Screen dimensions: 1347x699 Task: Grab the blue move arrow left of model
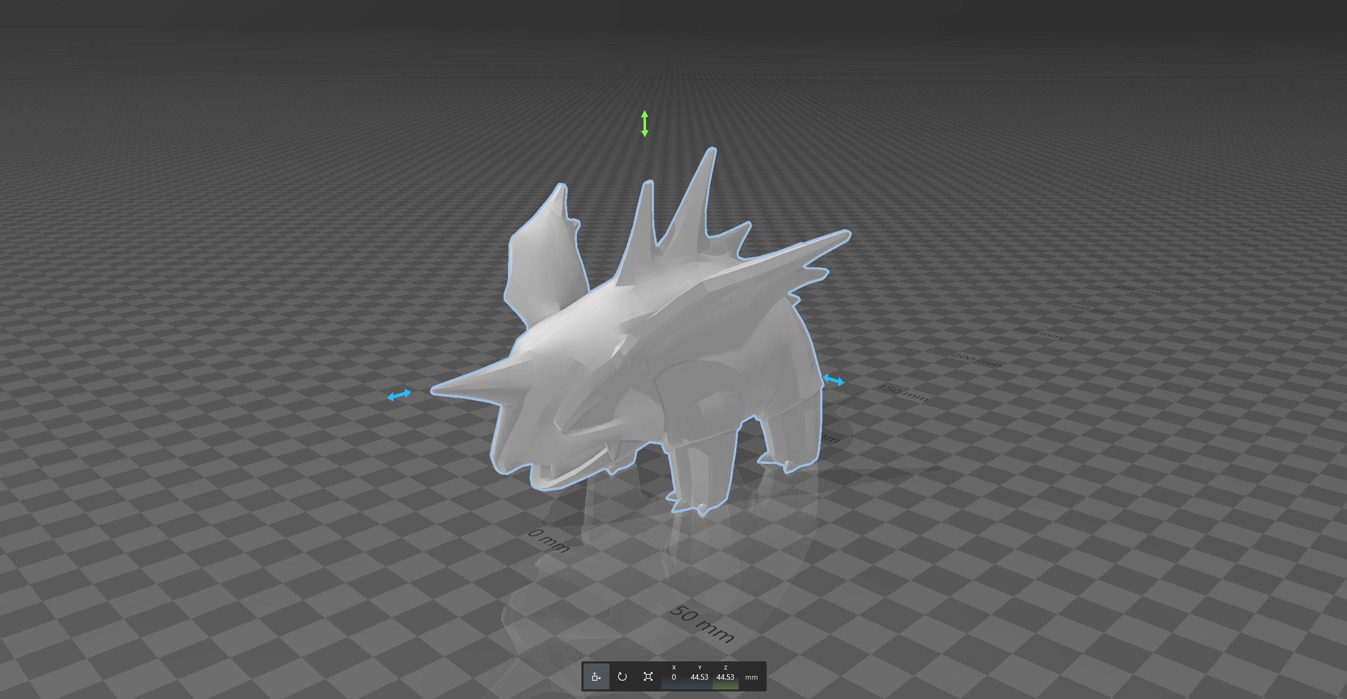tap(399, 395)
